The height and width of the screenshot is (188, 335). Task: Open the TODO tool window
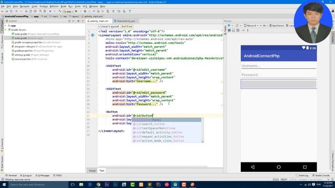coord(58,175)
